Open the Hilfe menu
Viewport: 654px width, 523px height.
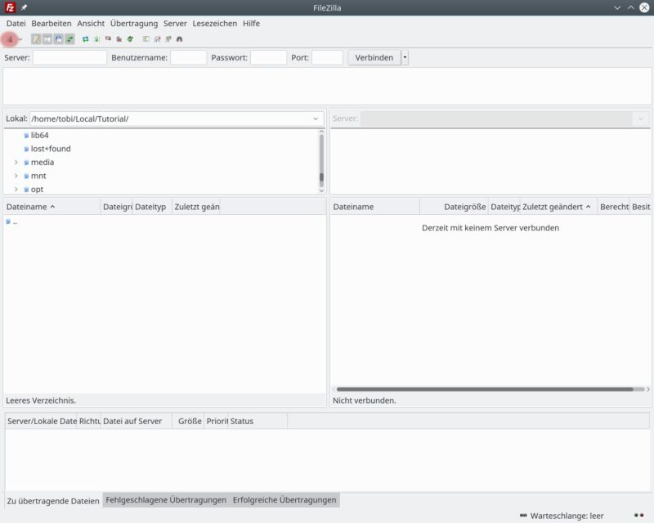251,24
